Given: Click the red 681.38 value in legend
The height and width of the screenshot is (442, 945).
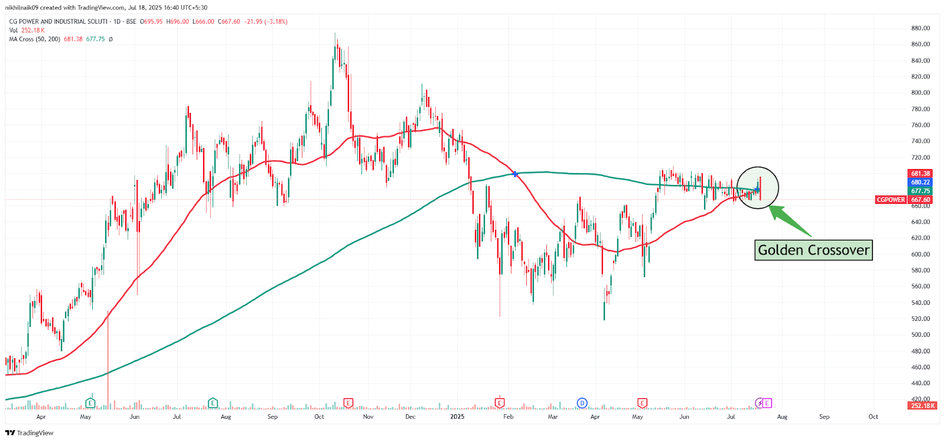Looking at the screenshot, I should (73, 39).
